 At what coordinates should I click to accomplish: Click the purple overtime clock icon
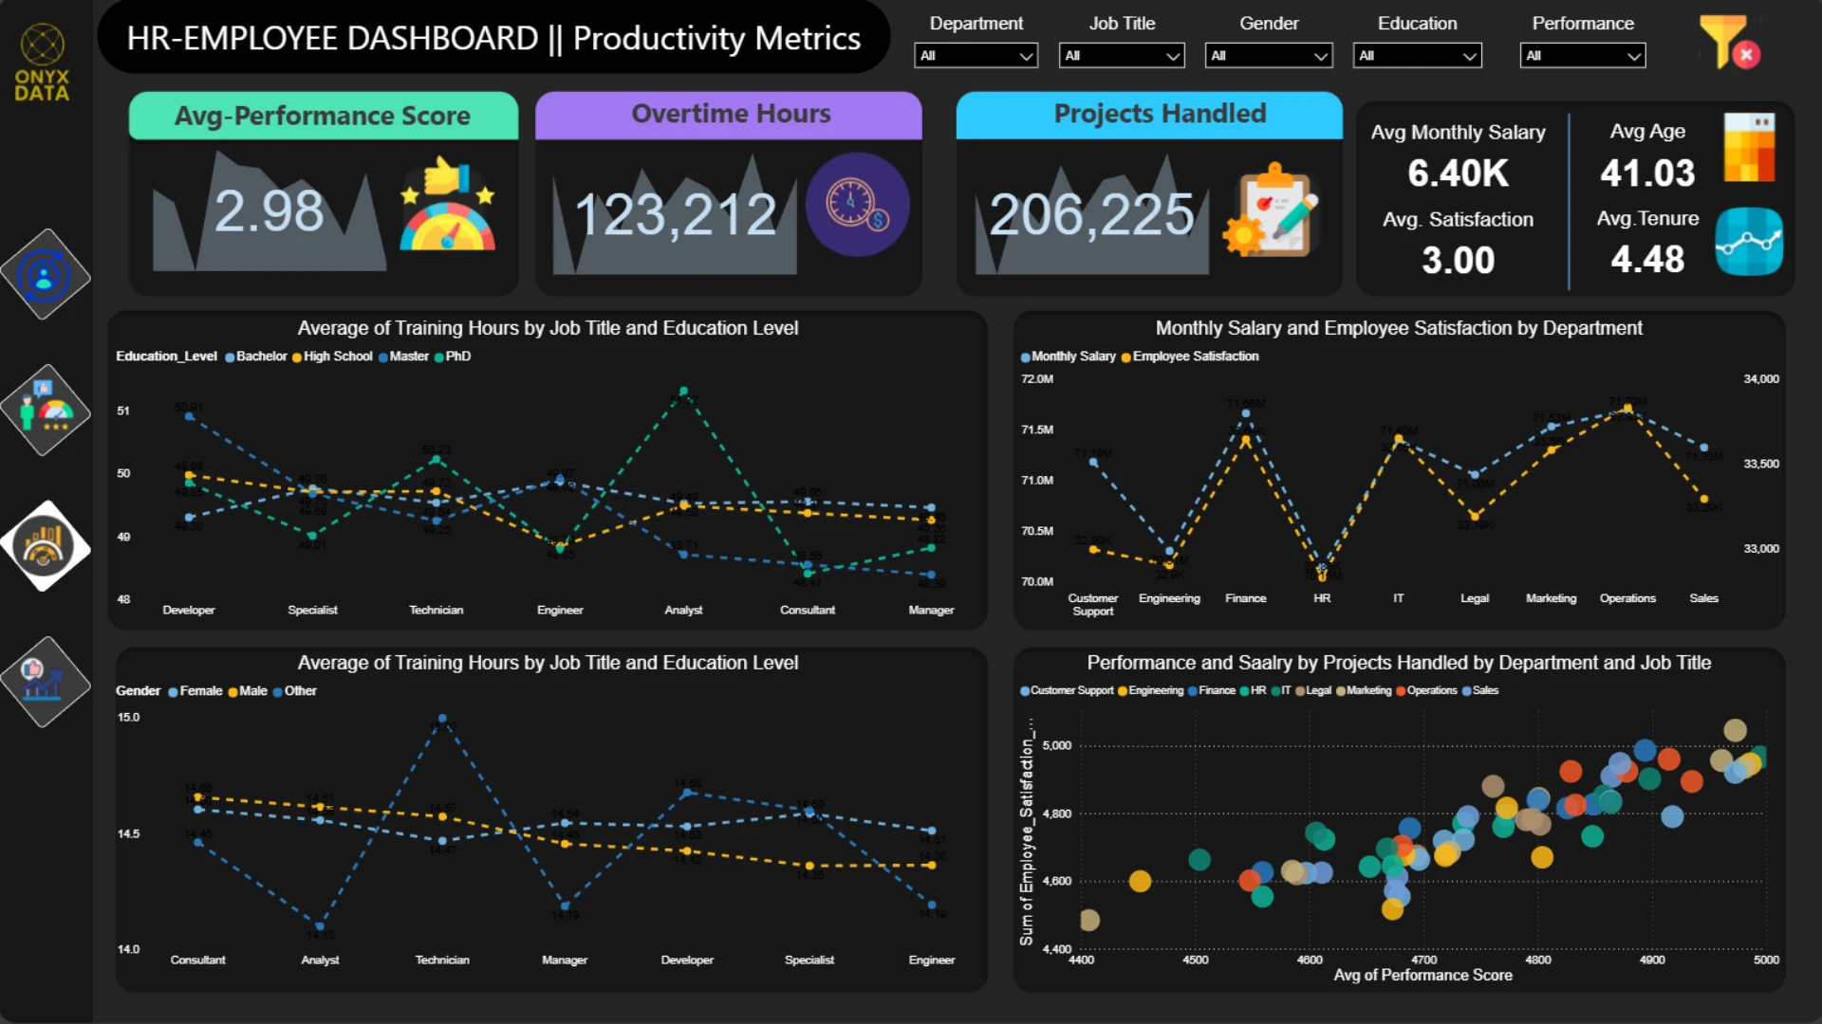tap(857, 205)
